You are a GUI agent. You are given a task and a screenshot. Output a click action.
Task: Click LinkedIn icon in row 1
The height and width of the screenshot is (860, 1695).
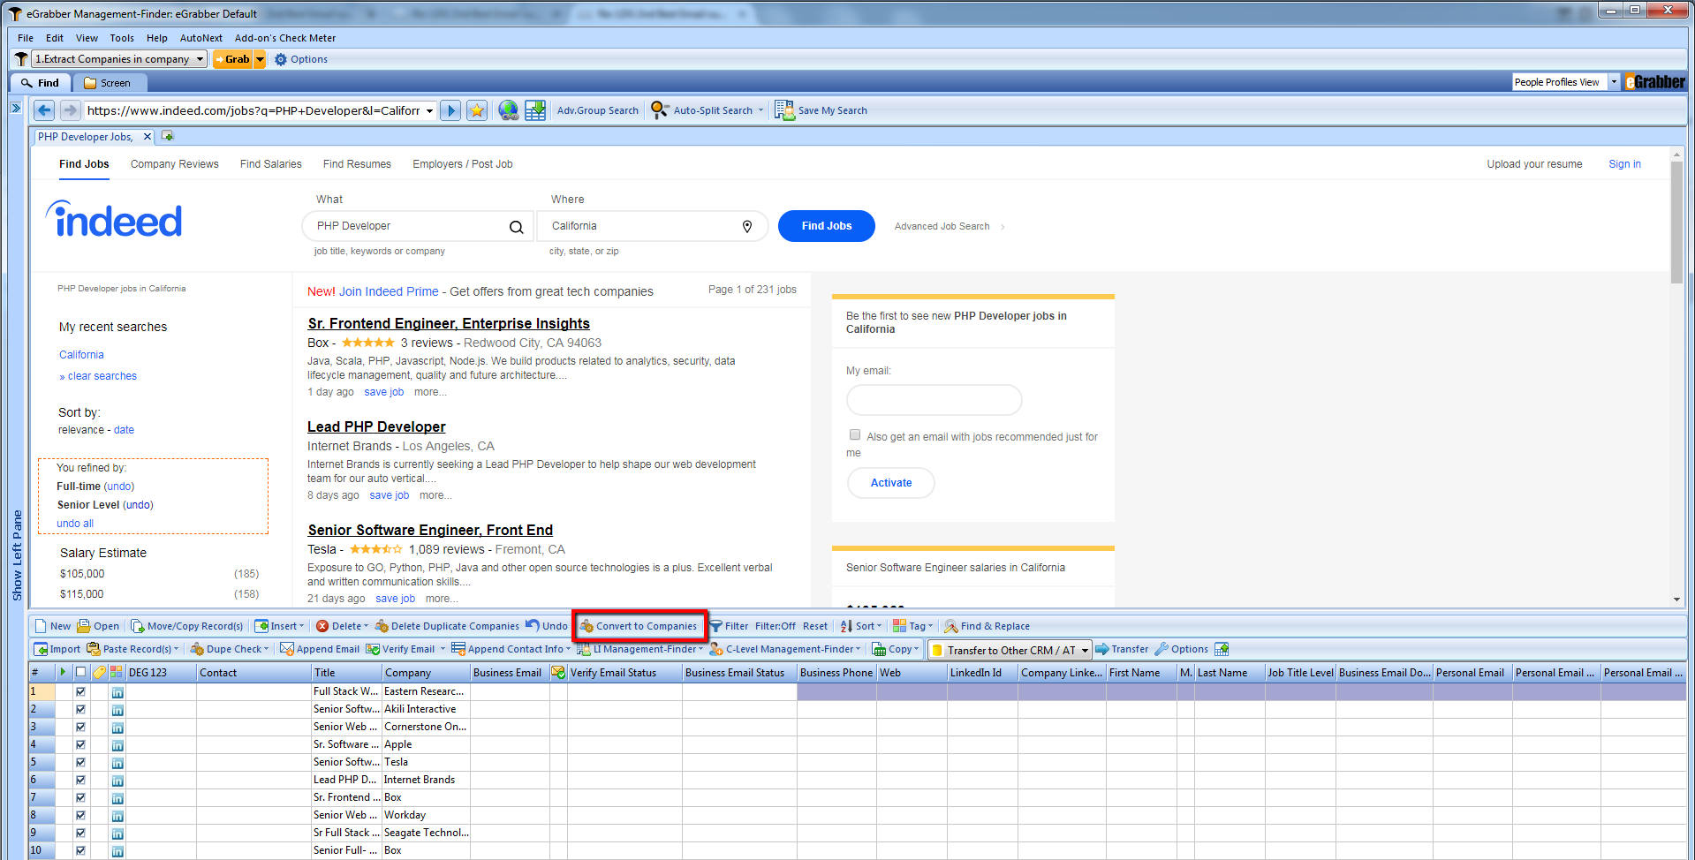click(117, 692)
